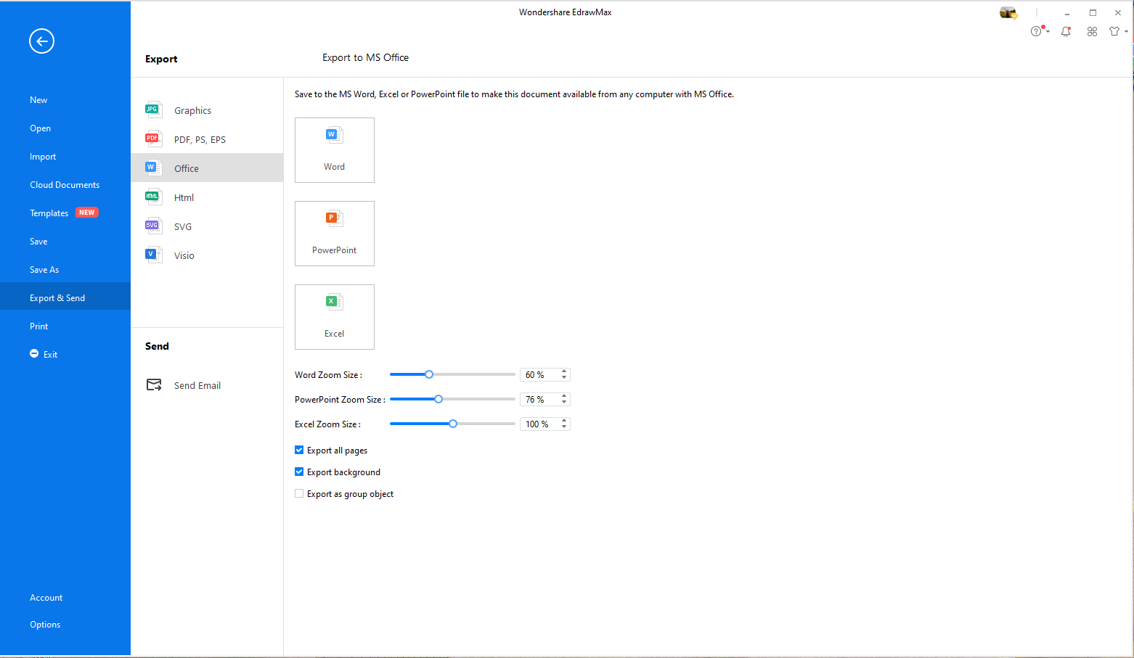Open the help question mark icon
The image size is (1134, 658).
click(1036, 31)
